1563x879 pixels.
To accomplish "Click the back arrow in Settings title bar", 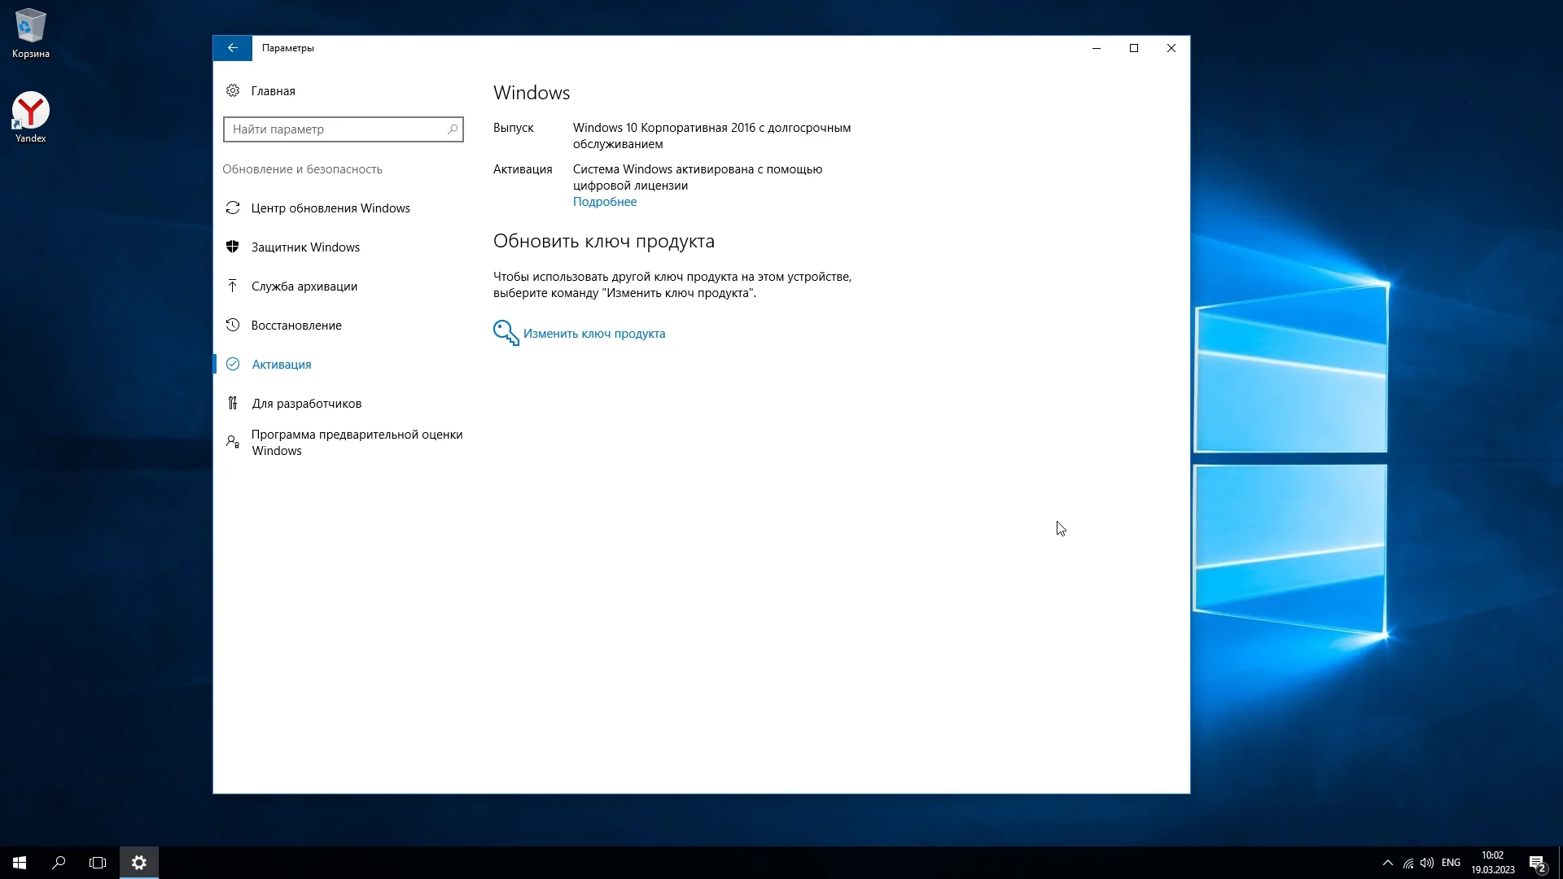I will tap(233, 48).
